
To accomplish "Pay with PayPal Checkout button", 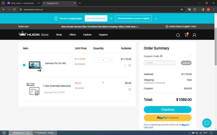I will (167, 118).
